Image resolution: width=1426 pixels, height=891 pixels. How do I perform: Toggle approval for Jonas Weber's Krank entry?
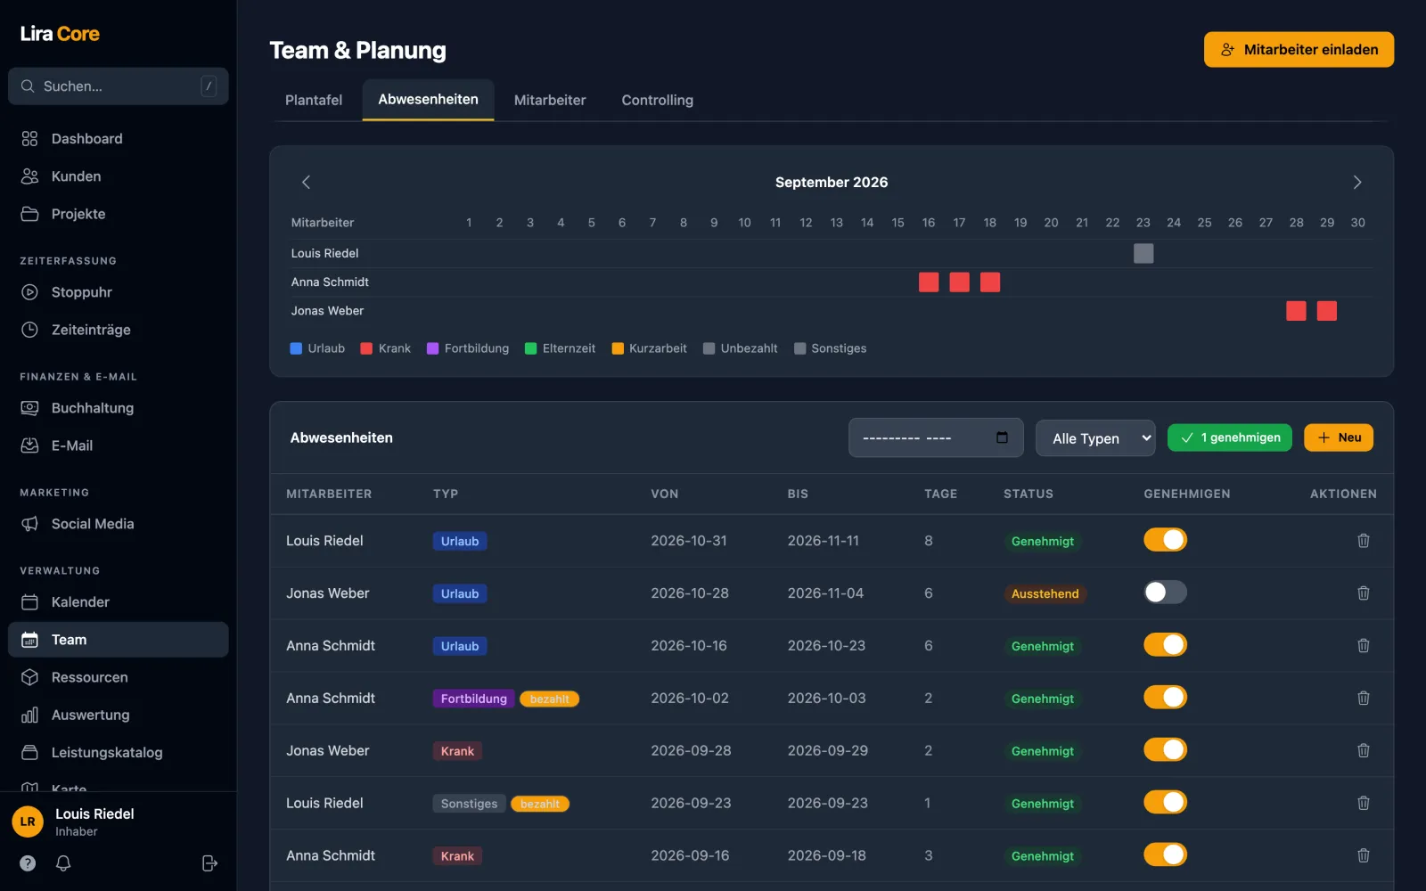[1165, 750]
